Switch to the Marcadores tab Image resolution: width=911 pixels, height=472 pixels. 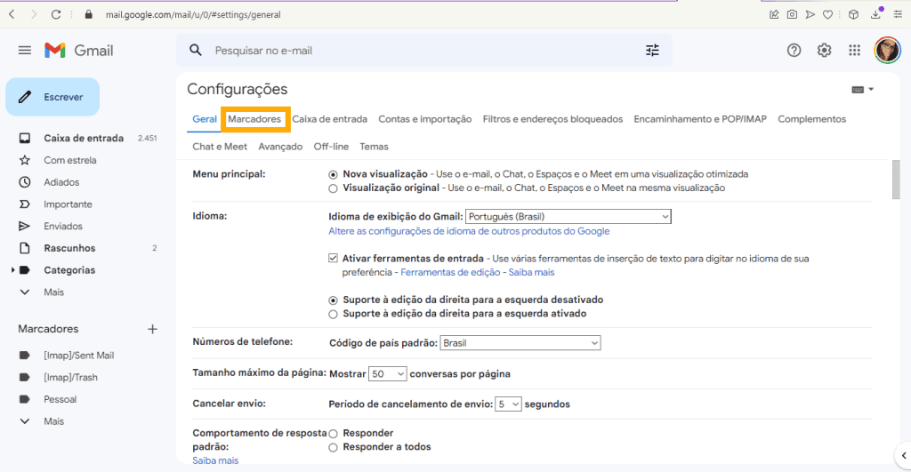pos(254,119)
